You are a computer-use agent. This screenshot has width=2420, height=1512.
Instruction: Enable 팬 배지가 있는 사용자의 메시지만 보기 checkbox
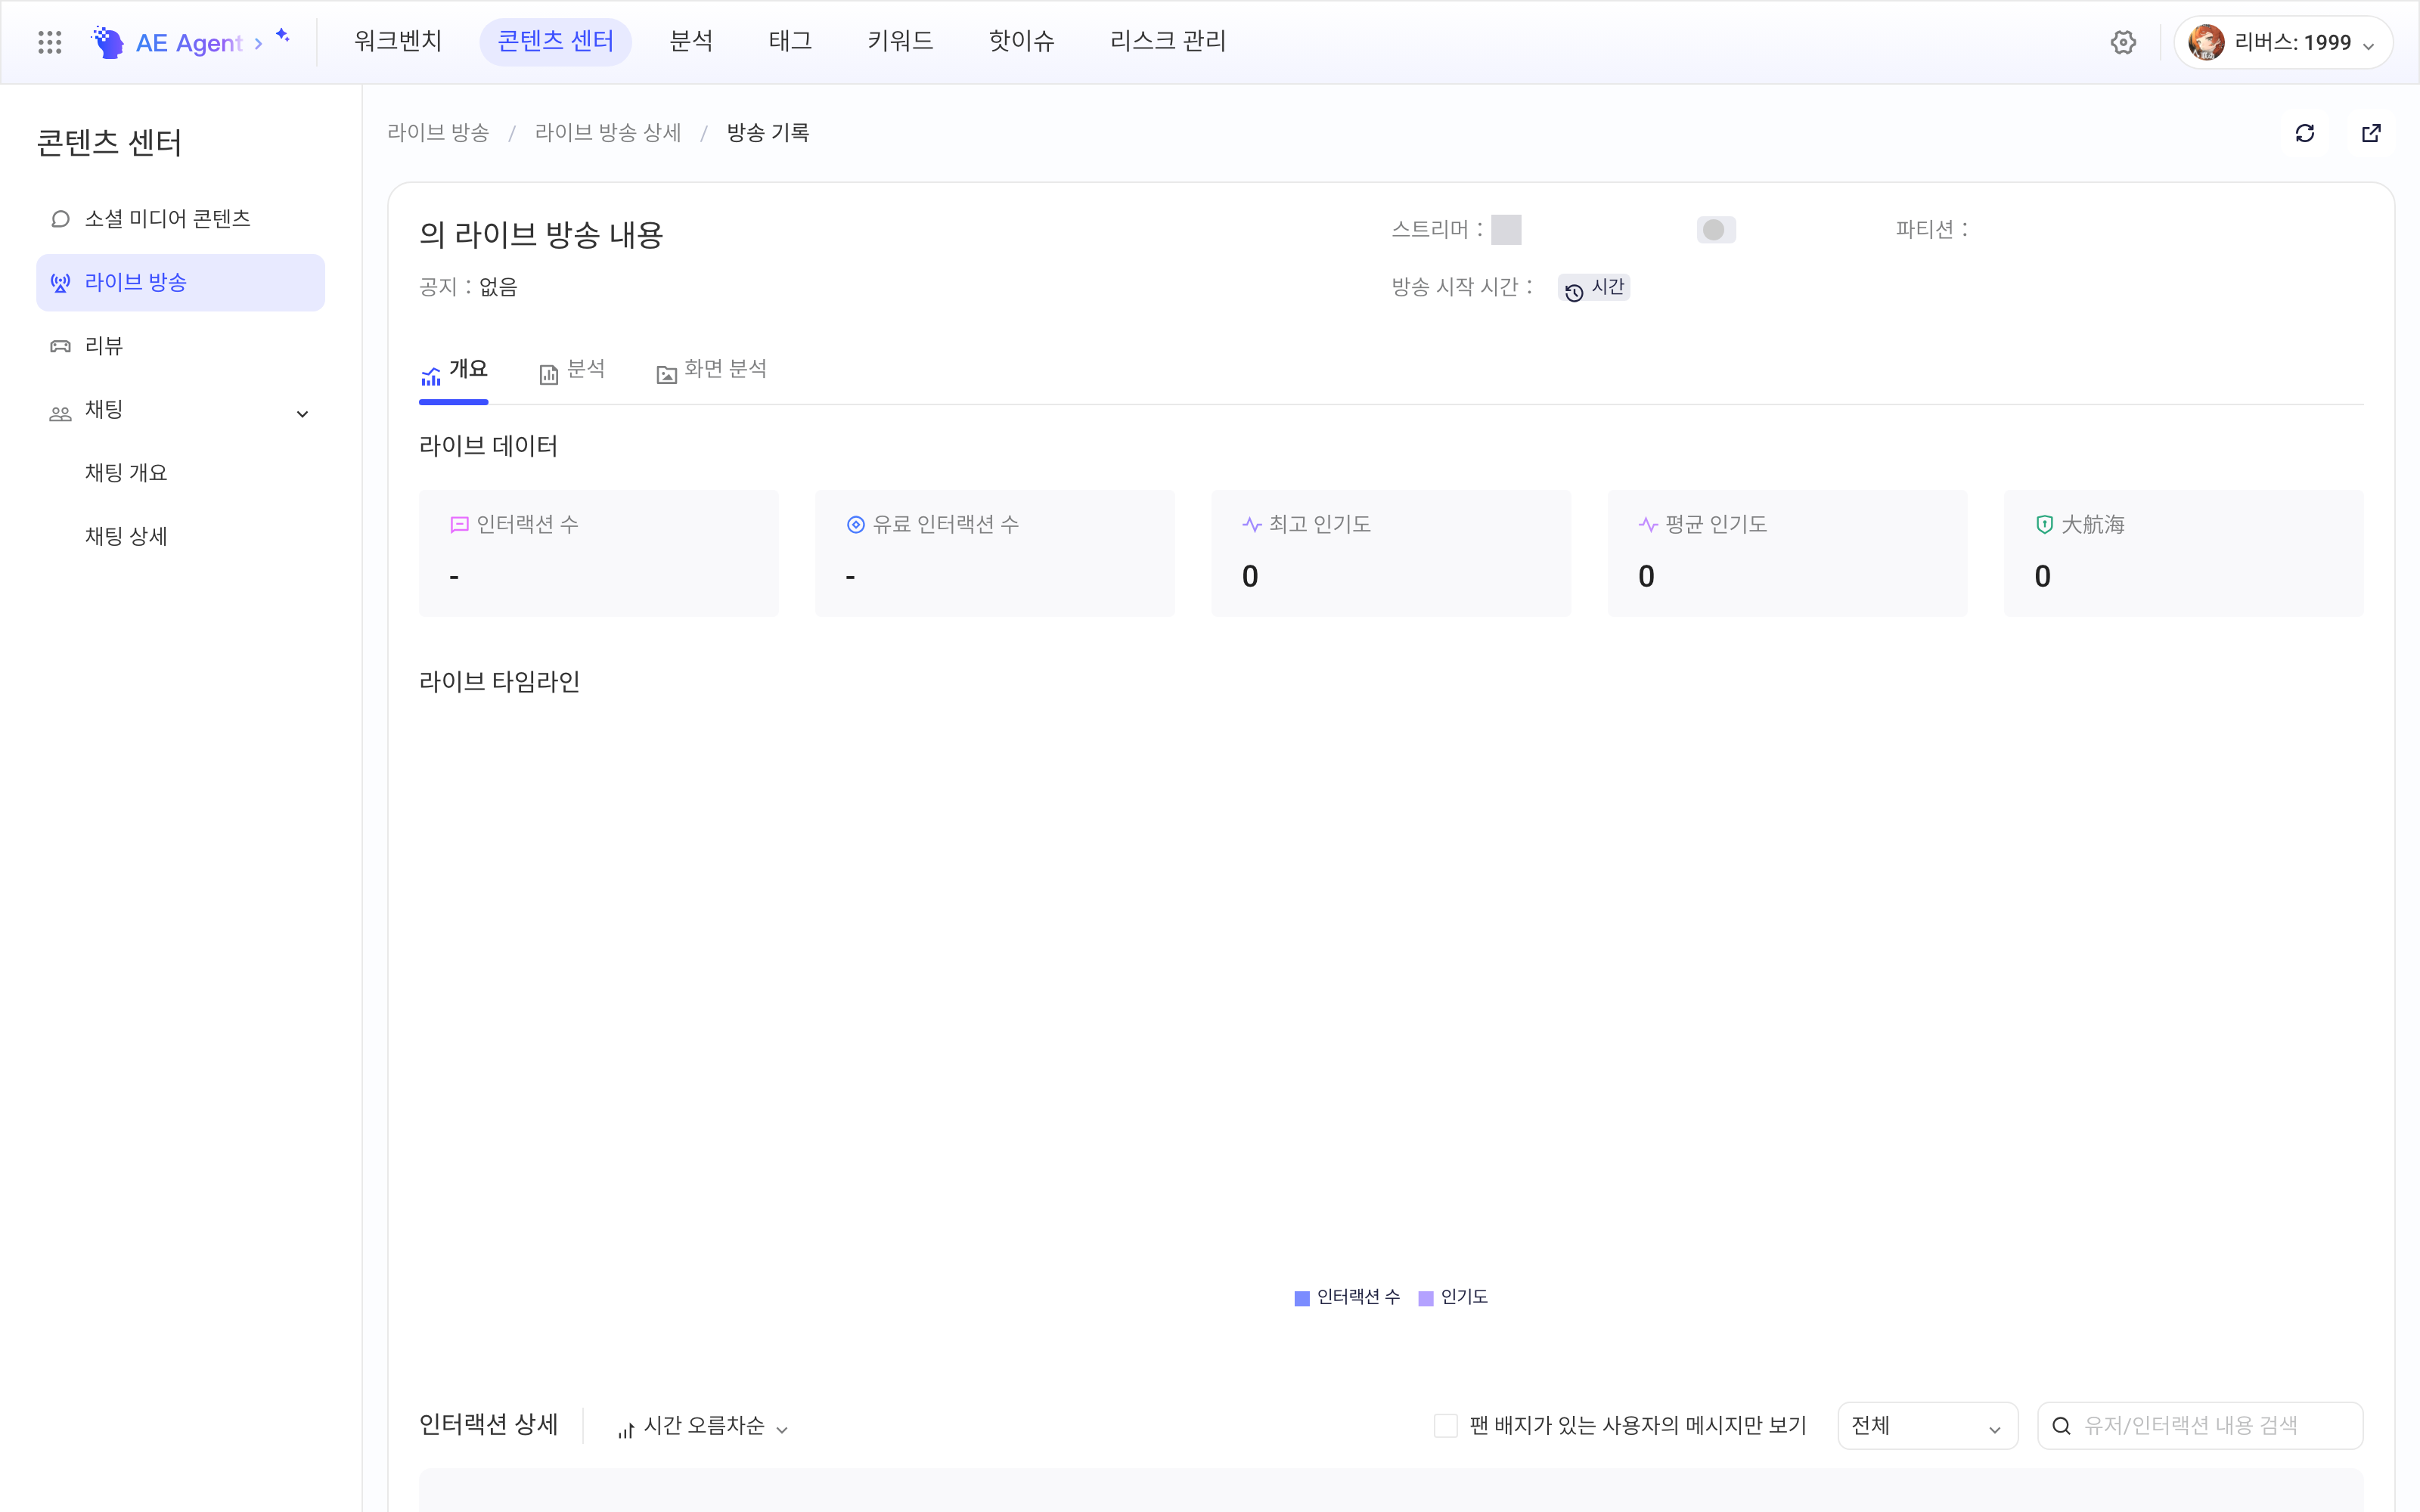tap(1445, 1426)
